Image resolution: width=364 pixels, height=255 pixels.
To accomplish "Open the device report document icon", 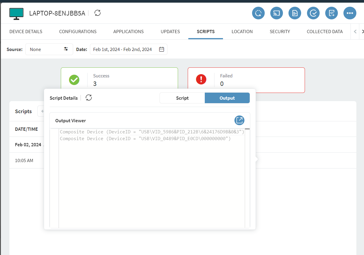I will click(295, 13).
